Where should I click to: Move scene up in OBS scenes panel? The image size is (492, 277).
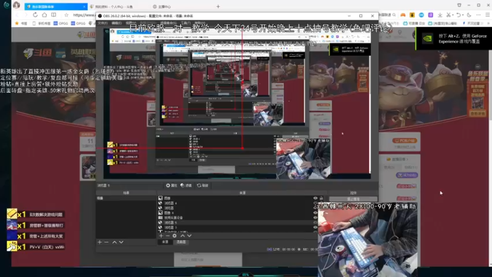[114, 242]
